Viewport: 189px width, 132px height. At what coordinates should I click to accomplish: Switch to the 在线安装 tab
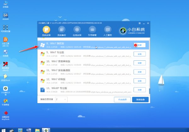click(x=77, y=31)
